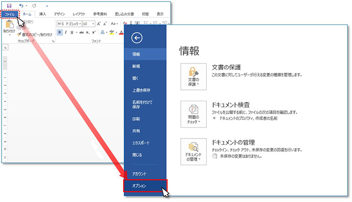This screenshot has height=202, width=352.
Task: Click the shrink font size icon
Action: [x=105, y=24]
